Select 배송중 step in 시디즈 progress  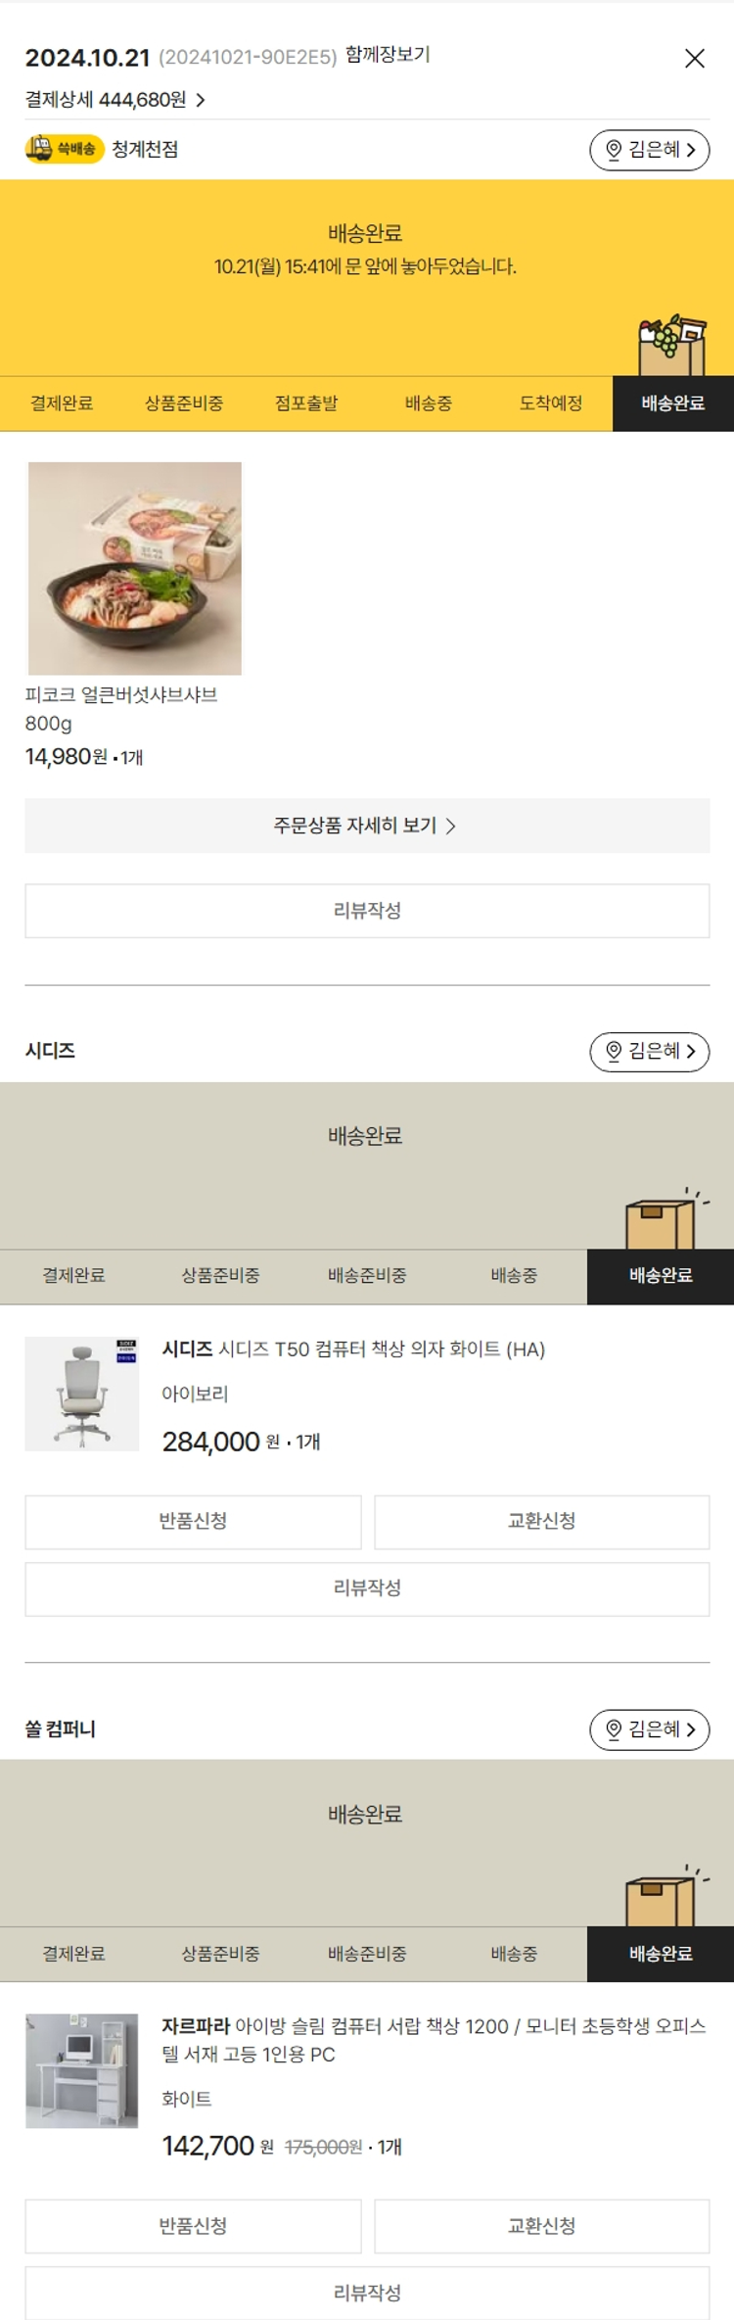tap(514, 1276)
